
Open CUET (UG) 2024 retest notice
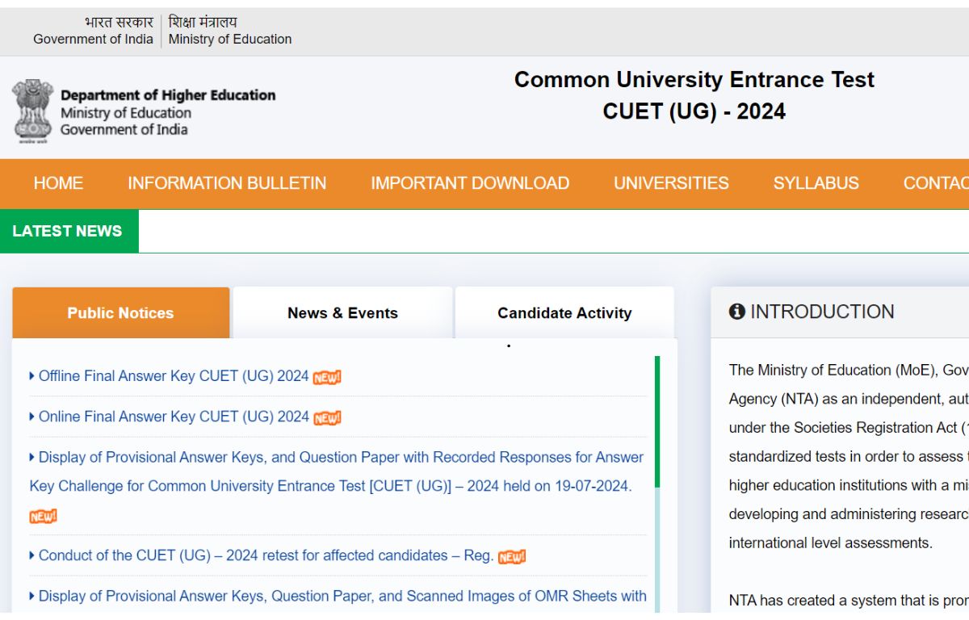click(266, 555)
